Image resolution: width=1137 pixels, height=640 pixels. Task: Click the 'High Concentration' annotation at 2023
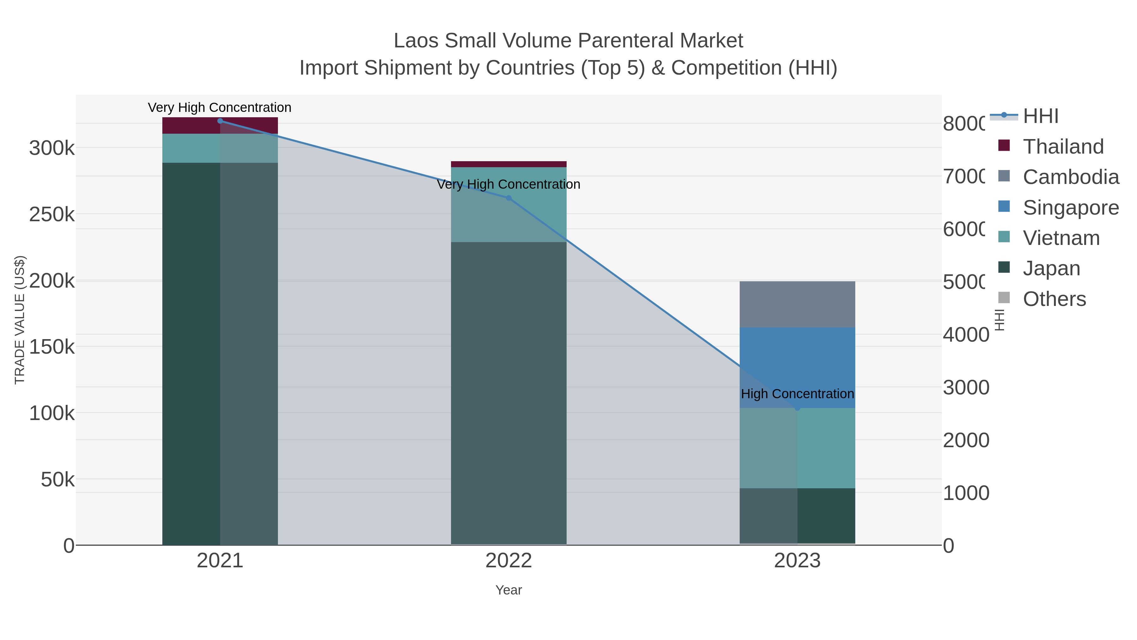click(x=797, y=394)
